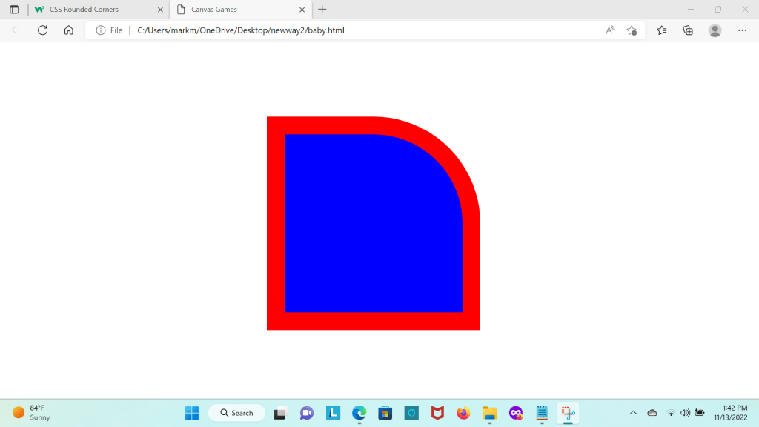759x427 pixels.
Task: Click the browser Home button
Action: [x=68, y=30]
